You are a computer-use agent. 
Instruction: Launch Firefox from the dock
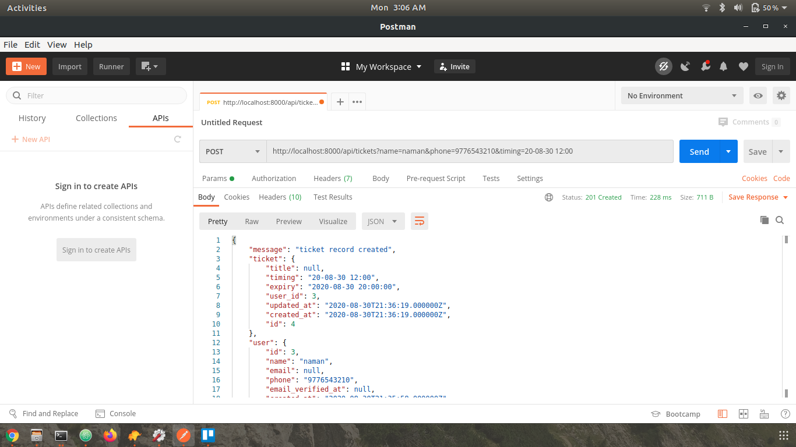tap(110, 435)
